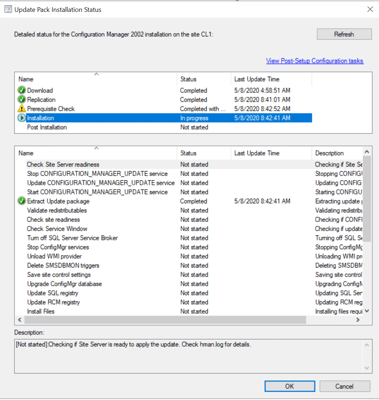The image size is (379, 400).
Task: Click the 'Completed with ...' status cell
Action: 203,109
